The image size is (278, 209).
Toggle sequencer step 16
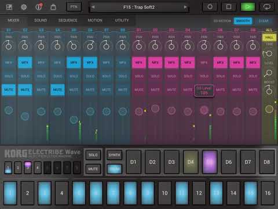pyautogui.click(x=268, y=193)
